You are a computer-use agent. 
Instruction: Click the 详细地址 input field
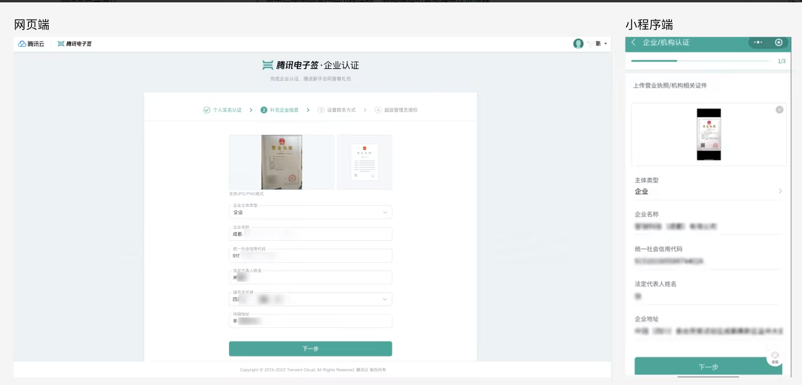click(x=310, y=321)
